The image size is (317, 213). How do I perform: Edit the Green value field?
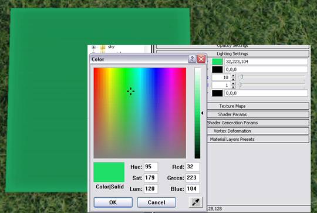193,178
